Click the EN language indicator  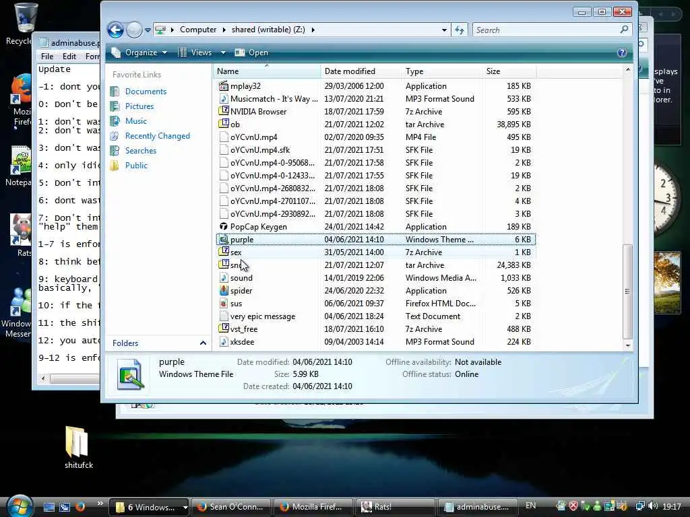coord(531,506)
